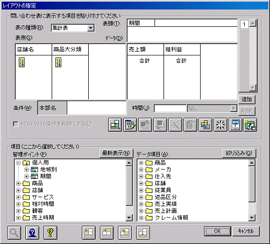
Task: Click the folder icon beside メーカ
Action: click(x=149, y=169)
